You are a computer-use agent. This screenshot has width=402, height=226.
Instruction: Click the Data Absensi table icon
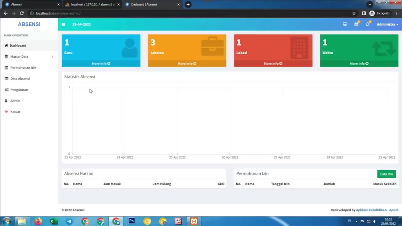[x=6, y=78]
